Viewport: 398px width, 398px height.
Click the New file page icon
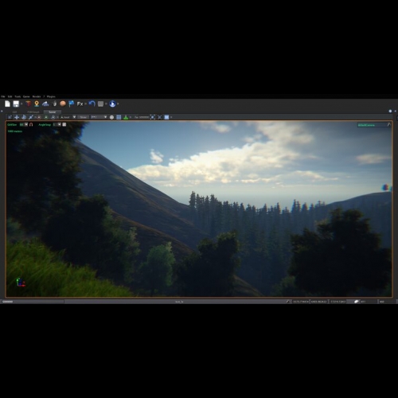(7, 103)
